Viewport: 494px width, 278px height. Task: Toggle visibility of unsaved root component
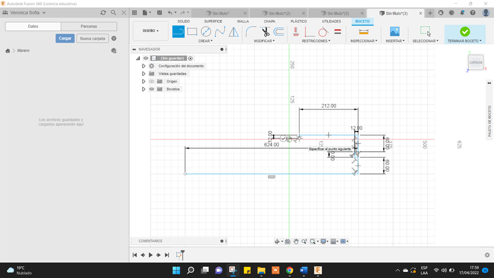146,58
